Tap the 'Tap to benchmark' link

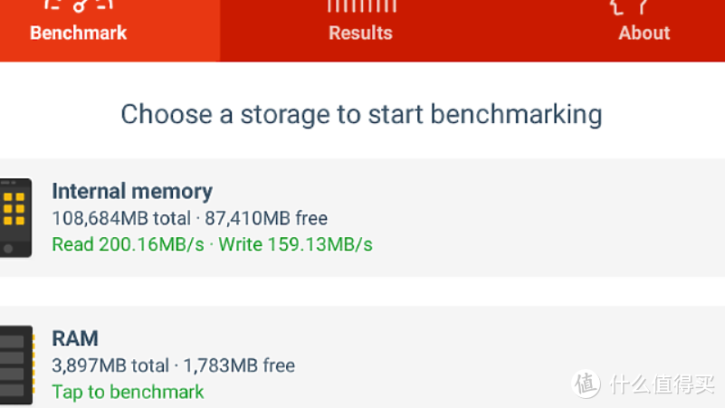[128, 392]
